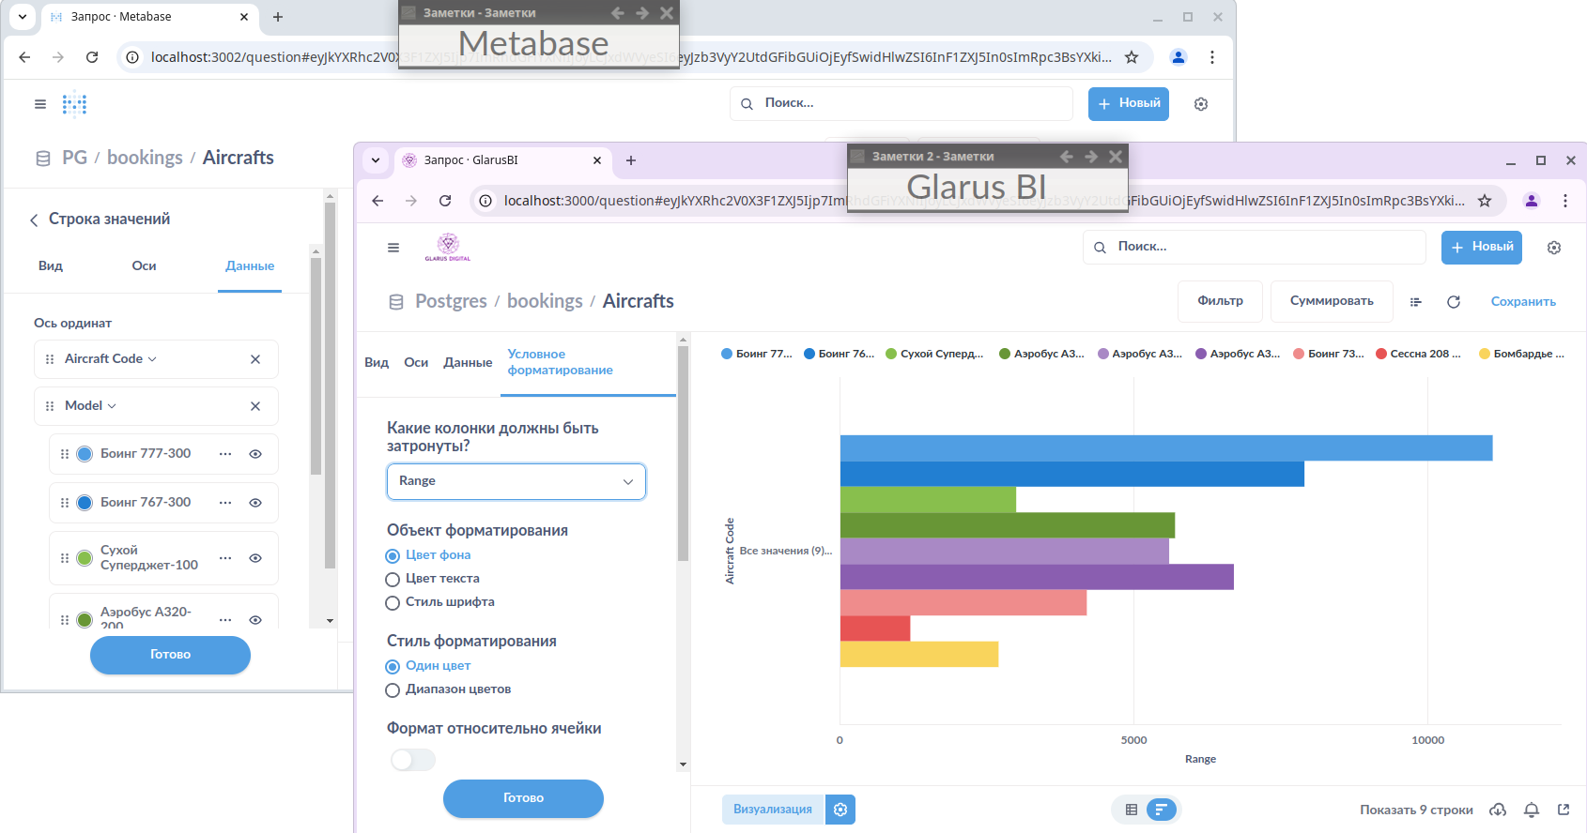This screenshot has width=1587, height=833.
Task: Open alert bell icon
Action: [x=1532, y=810]
